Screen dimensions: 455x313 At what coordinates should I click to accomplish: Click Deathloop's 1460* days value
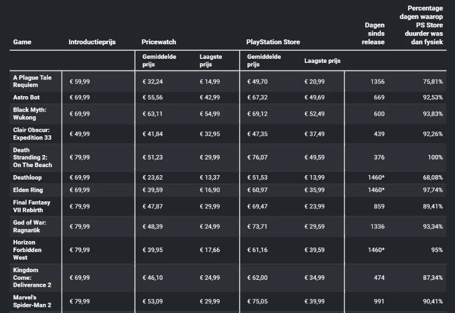pos(376,178)
